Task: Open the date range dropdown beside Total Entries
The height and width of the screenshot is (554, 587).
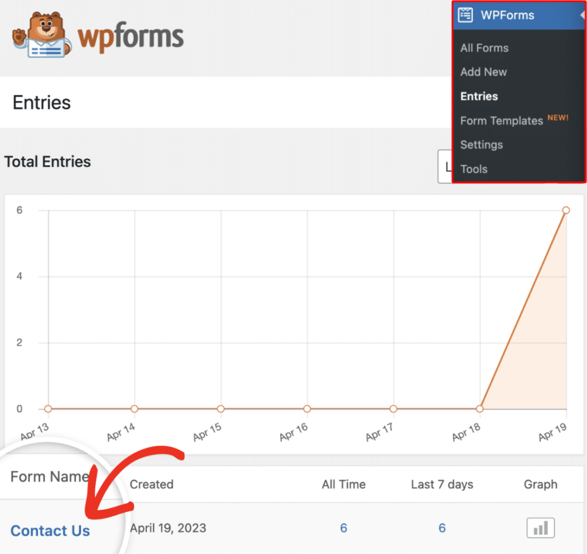Action: (x=445, y=167)
